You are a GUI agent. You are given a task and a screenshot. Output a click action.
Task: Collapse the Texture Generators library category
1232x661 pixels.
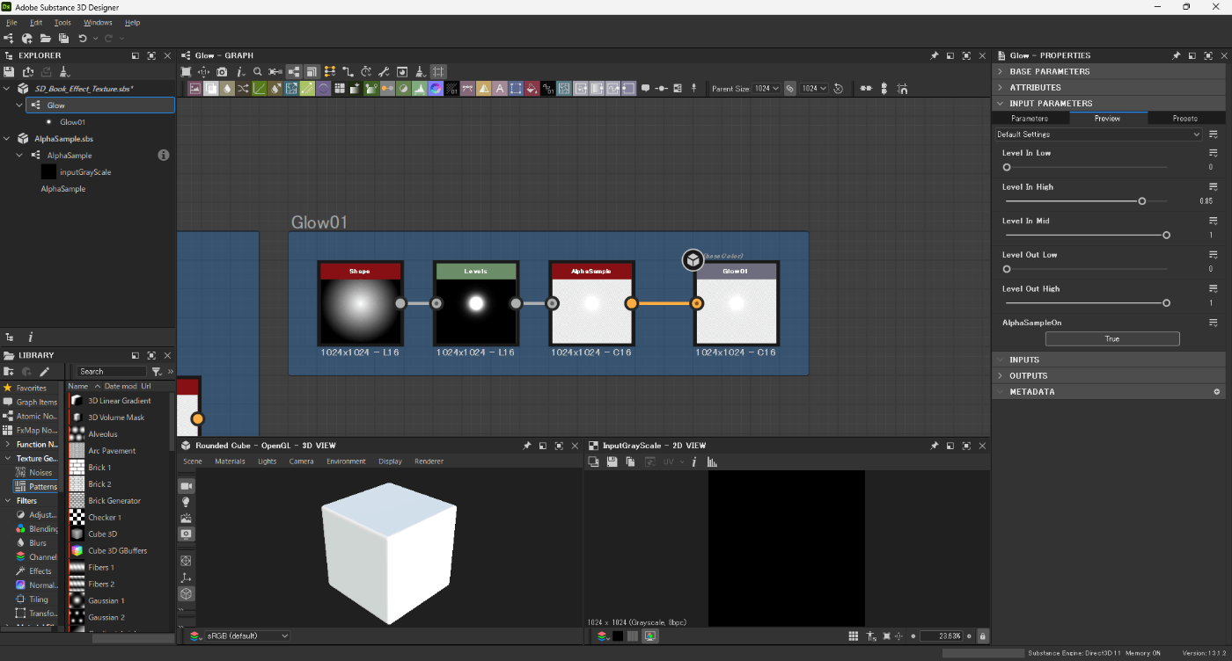click(7, 458)
